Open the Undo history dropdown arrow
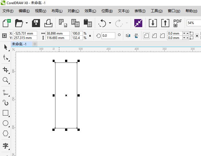This screenshot has width=201, height=156. [x=110, y=23]
